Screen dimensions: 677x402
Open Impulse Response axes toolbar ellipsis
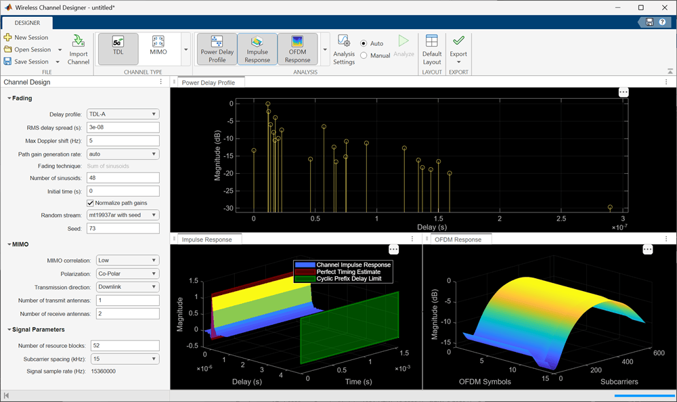tap(393, 249)
